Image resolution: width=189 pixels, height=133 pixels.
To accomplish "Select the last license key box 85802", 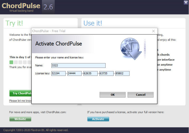I will [x=123, y=73].
